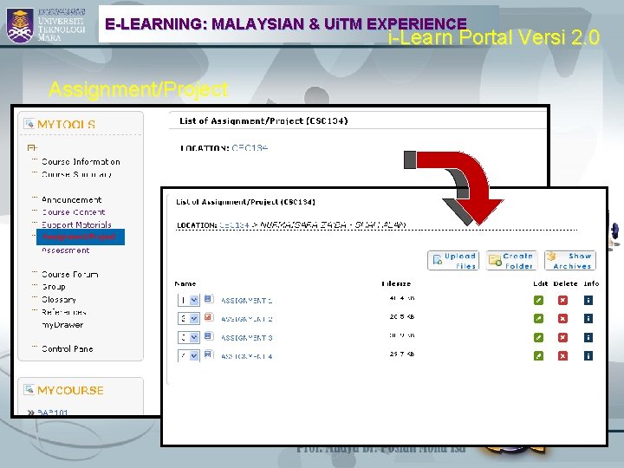This screenshot has height=468, width=624.
Task: Open Course Information in MYTOOLS
Action: [81, 162]
